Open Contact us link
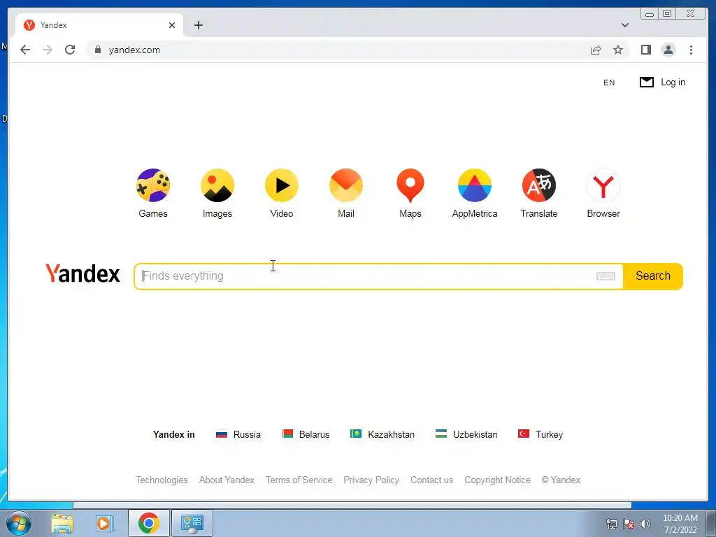The height and width of the screenshot is (537, 716). click(432, 480)
